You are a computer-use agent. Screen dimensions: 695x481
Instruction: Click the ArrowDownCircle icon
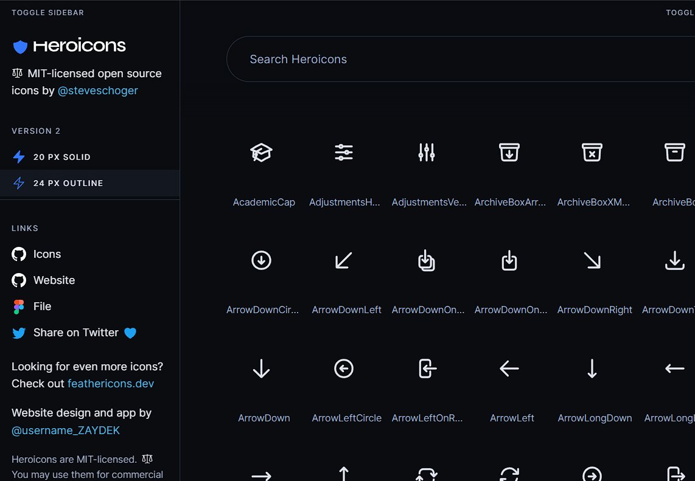pos(261,260)
